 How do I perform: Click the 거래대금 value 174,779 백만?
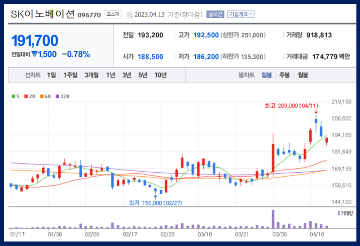coord(331,57)
